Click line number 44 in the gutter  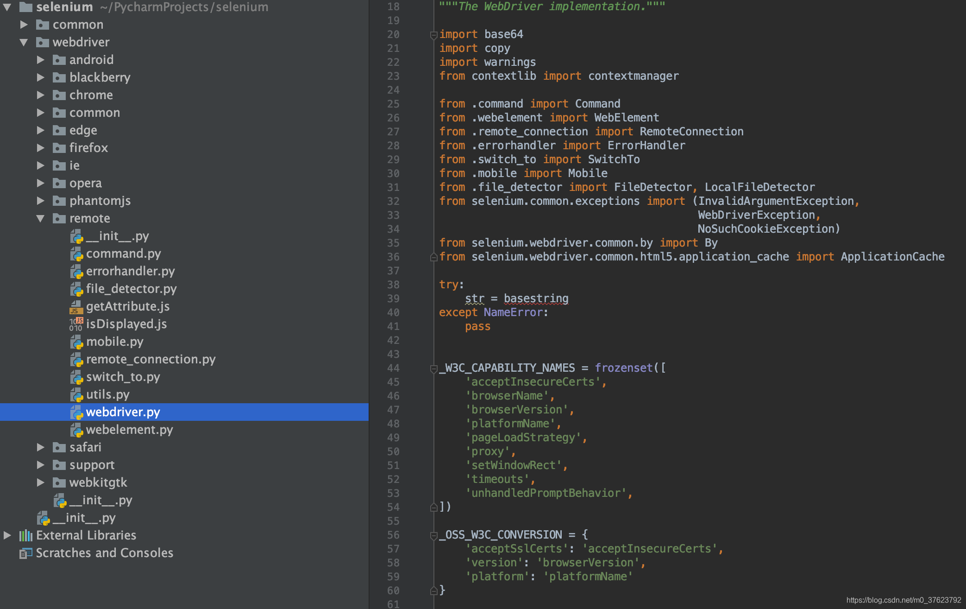click(393, 368)
